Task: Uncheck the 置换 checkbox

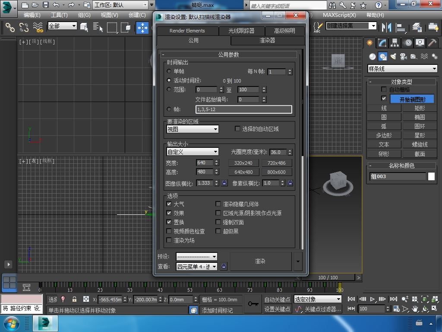Action: click(x=169, y=222)
